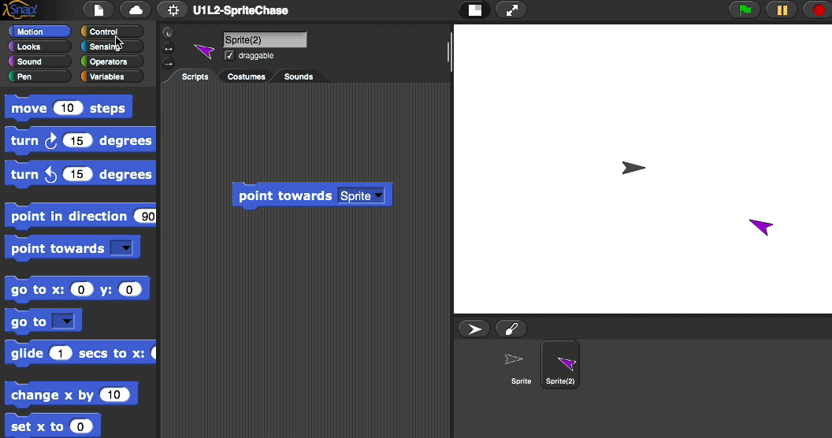Add a new turtle sprite
Viewport: 832px width, 438px height.
(x=474, y=328)
